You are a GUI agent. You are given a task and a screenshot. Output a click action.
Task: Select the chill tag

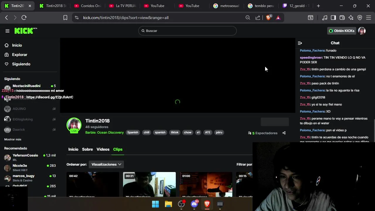tap(146, 132)
